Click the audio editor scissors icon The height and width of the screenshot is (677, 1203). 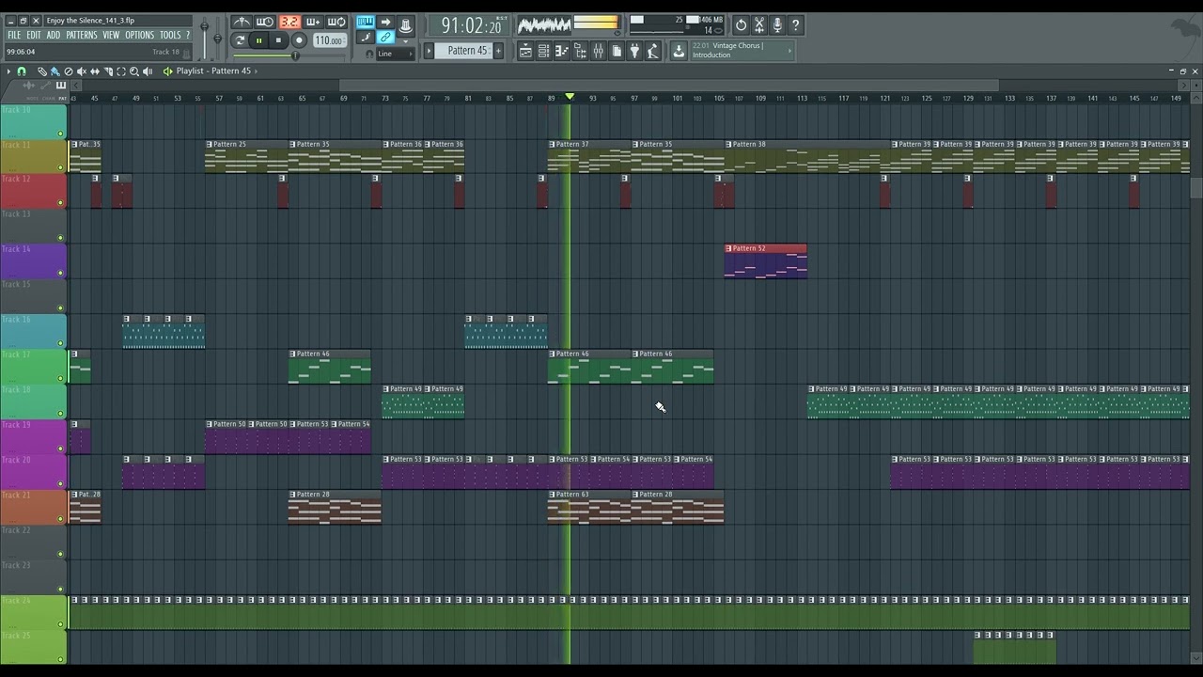point(759,25)
